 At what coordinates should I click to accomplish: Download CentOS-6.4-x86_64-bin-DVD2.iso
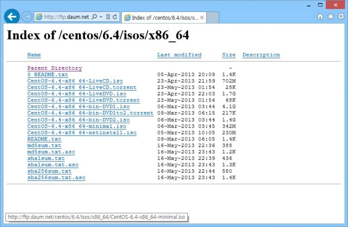(79, 120)
